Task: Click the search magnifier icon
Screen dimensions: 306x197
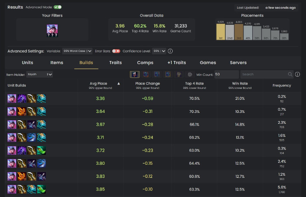Action: 290,75
